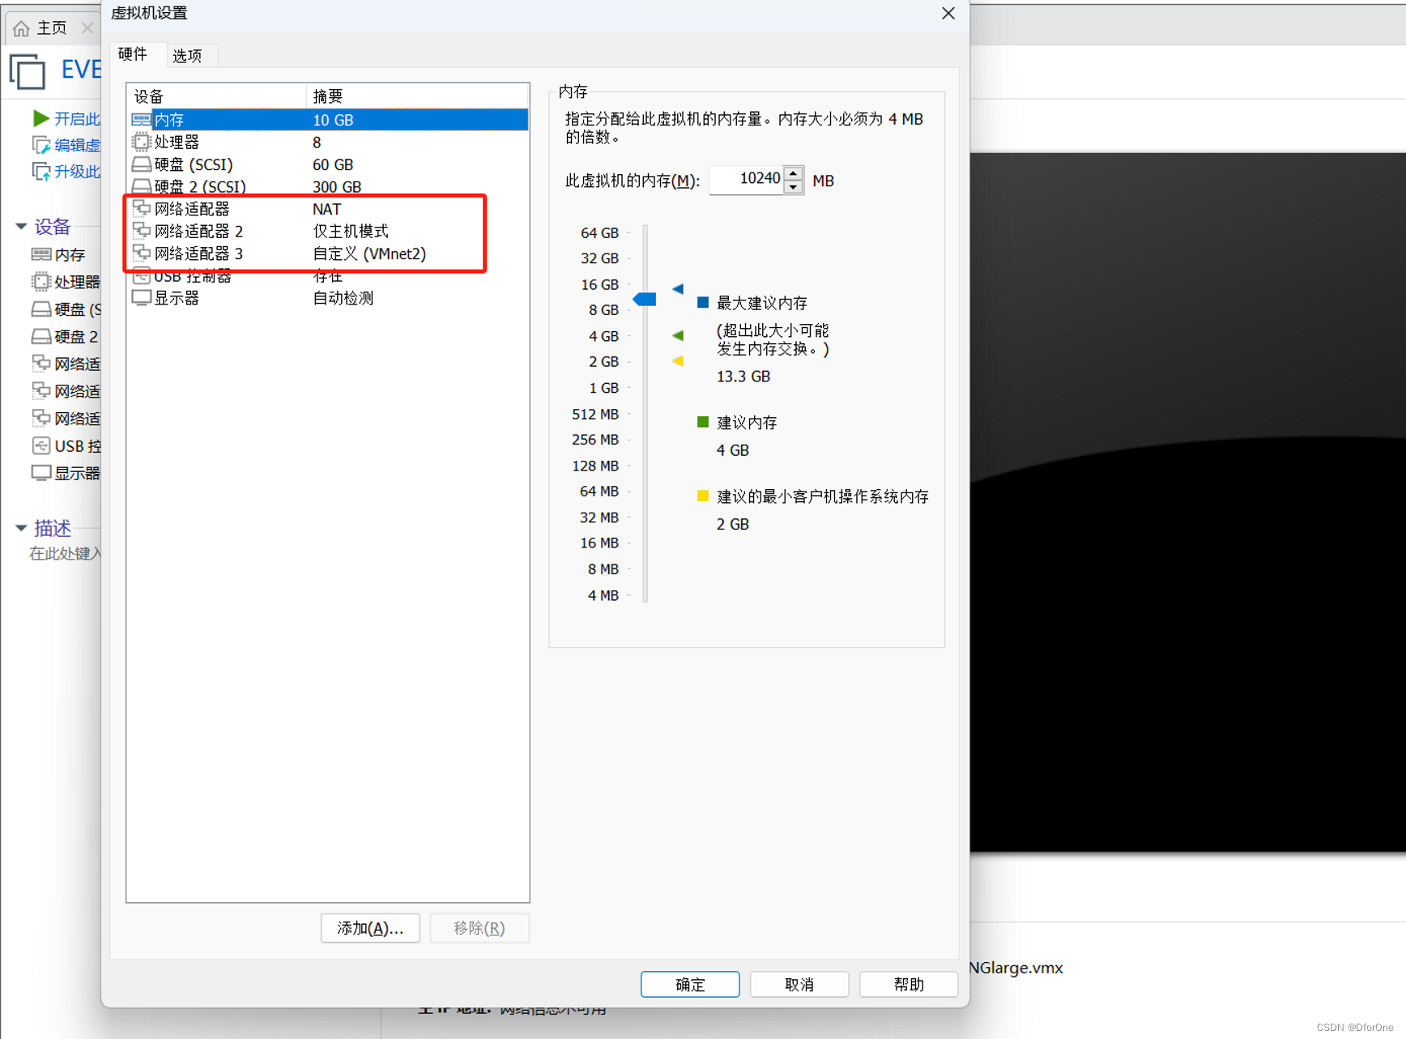Click the edit virtual machine settings icon
Image resolution: width=1406 pixels, height=1039 pixels.
(40, 145)
